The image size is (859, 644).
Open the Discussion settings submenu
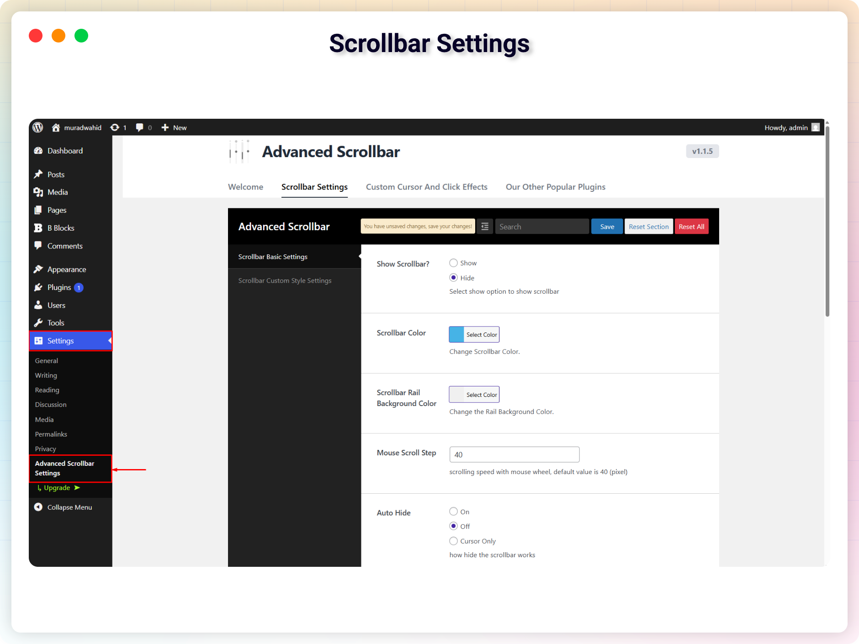(51, 404)
